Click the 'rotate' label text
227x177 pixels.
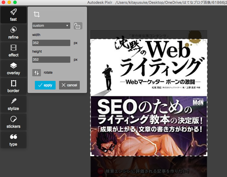pyautogui.click(x=48, y=73)
